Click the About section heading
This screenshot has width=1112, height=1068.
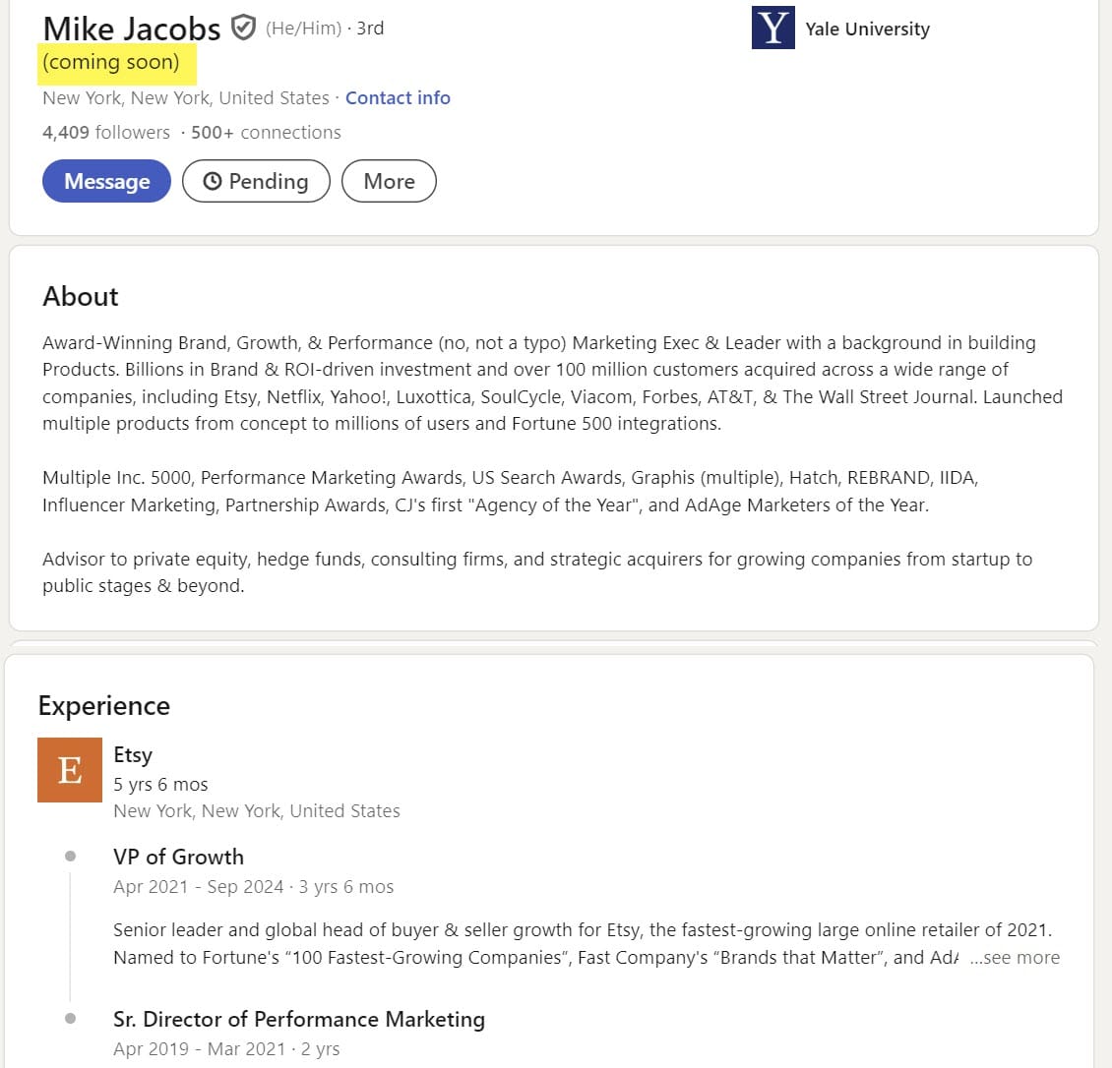click(81, 297)
